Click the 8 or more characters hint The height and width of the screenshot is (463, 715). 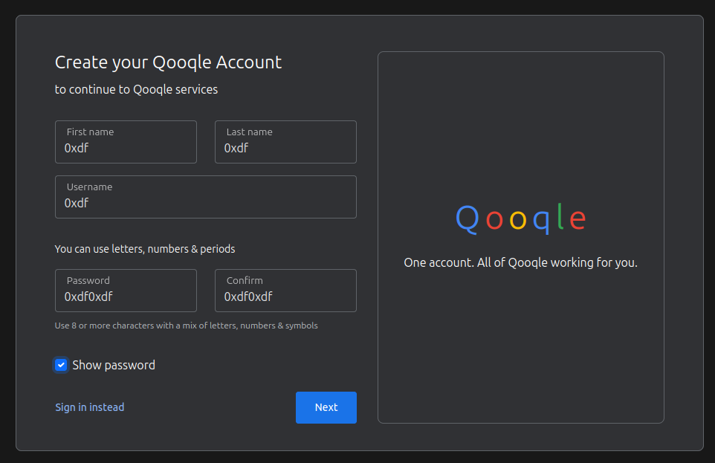(186, 326)
